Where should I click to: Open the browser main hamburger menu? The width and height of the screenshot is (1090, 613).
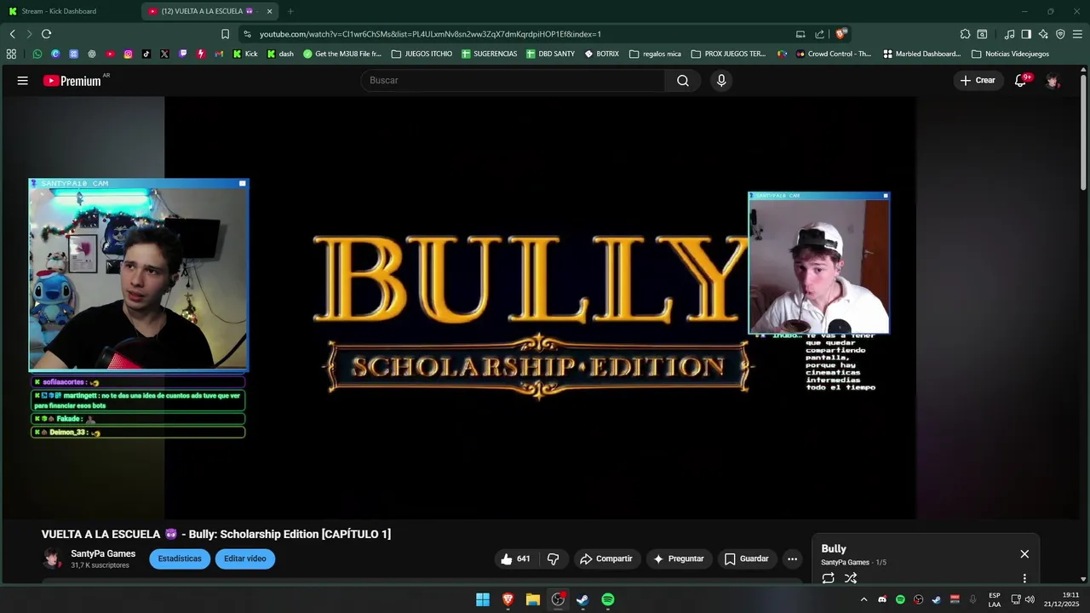[x=1077, y=34]
